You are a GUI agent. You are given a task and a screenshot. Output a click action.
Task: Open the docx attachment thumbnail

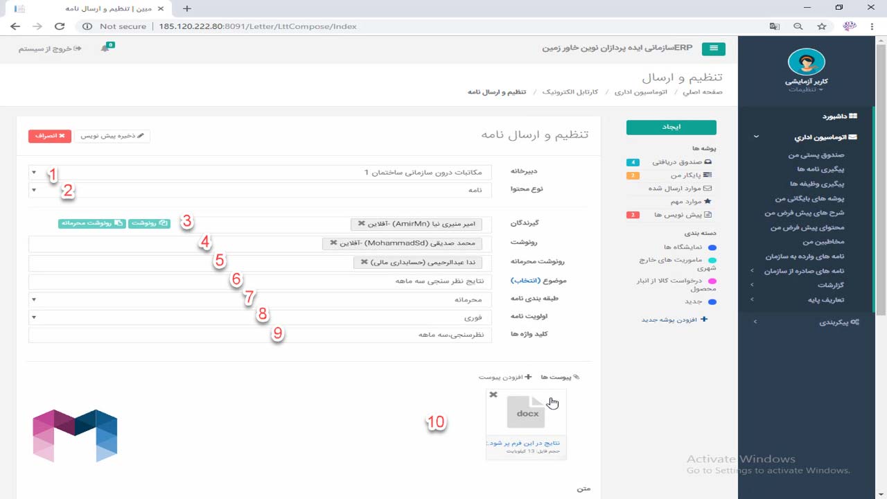tap(526, 412)
